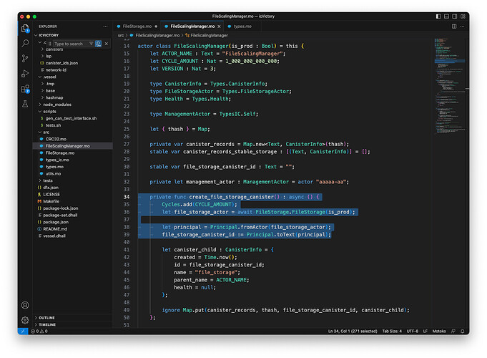
Task: Select Motoko language mode
Action: click(439, 332)
